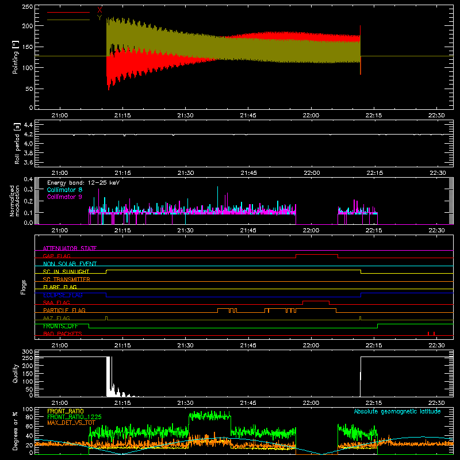The height and width of the screenshot is (460, 460).
Task: Click the '3.6' roll period tick
Action: pyautogui.click(x=28, y=162)
